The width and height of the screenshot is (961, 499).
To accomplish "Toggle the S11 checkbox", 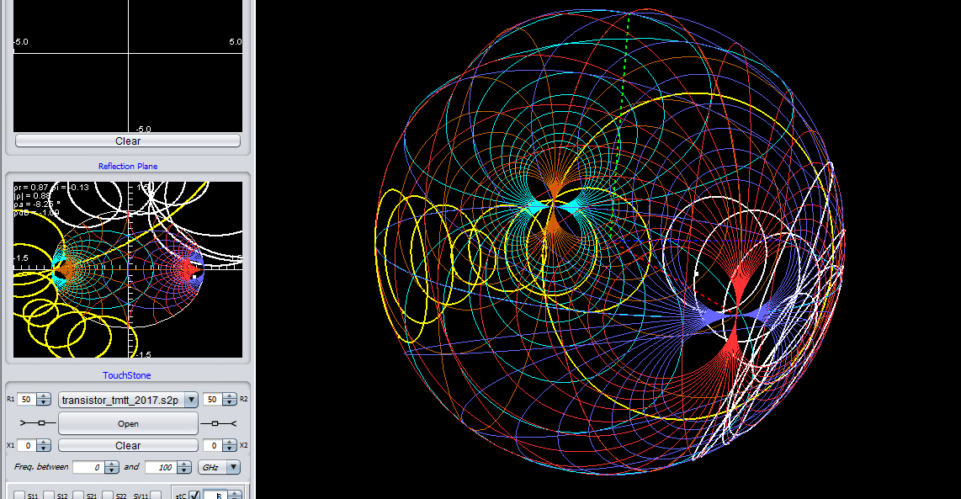I will 19,496.
